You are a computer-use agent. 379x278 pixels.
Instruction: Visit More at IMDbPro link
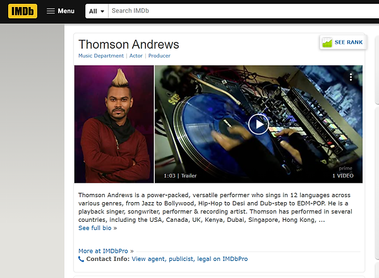click(106, 251)
